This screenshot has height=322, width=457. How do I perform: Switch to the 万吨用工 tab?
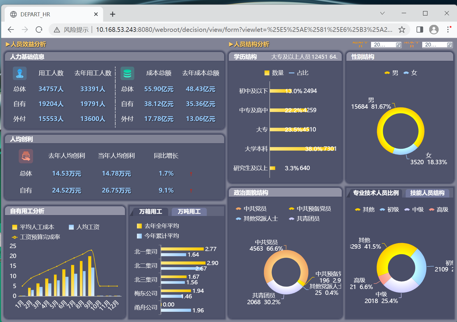[189, 212]
